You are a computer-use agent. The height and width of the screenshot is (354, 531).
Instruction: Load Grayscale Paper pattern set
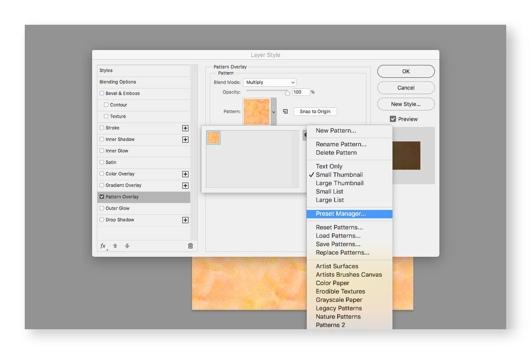(x=350, y=300)
